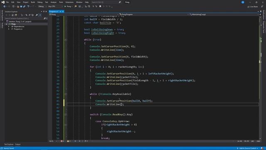Click the editor vertical scrollbar

[261, 78]
